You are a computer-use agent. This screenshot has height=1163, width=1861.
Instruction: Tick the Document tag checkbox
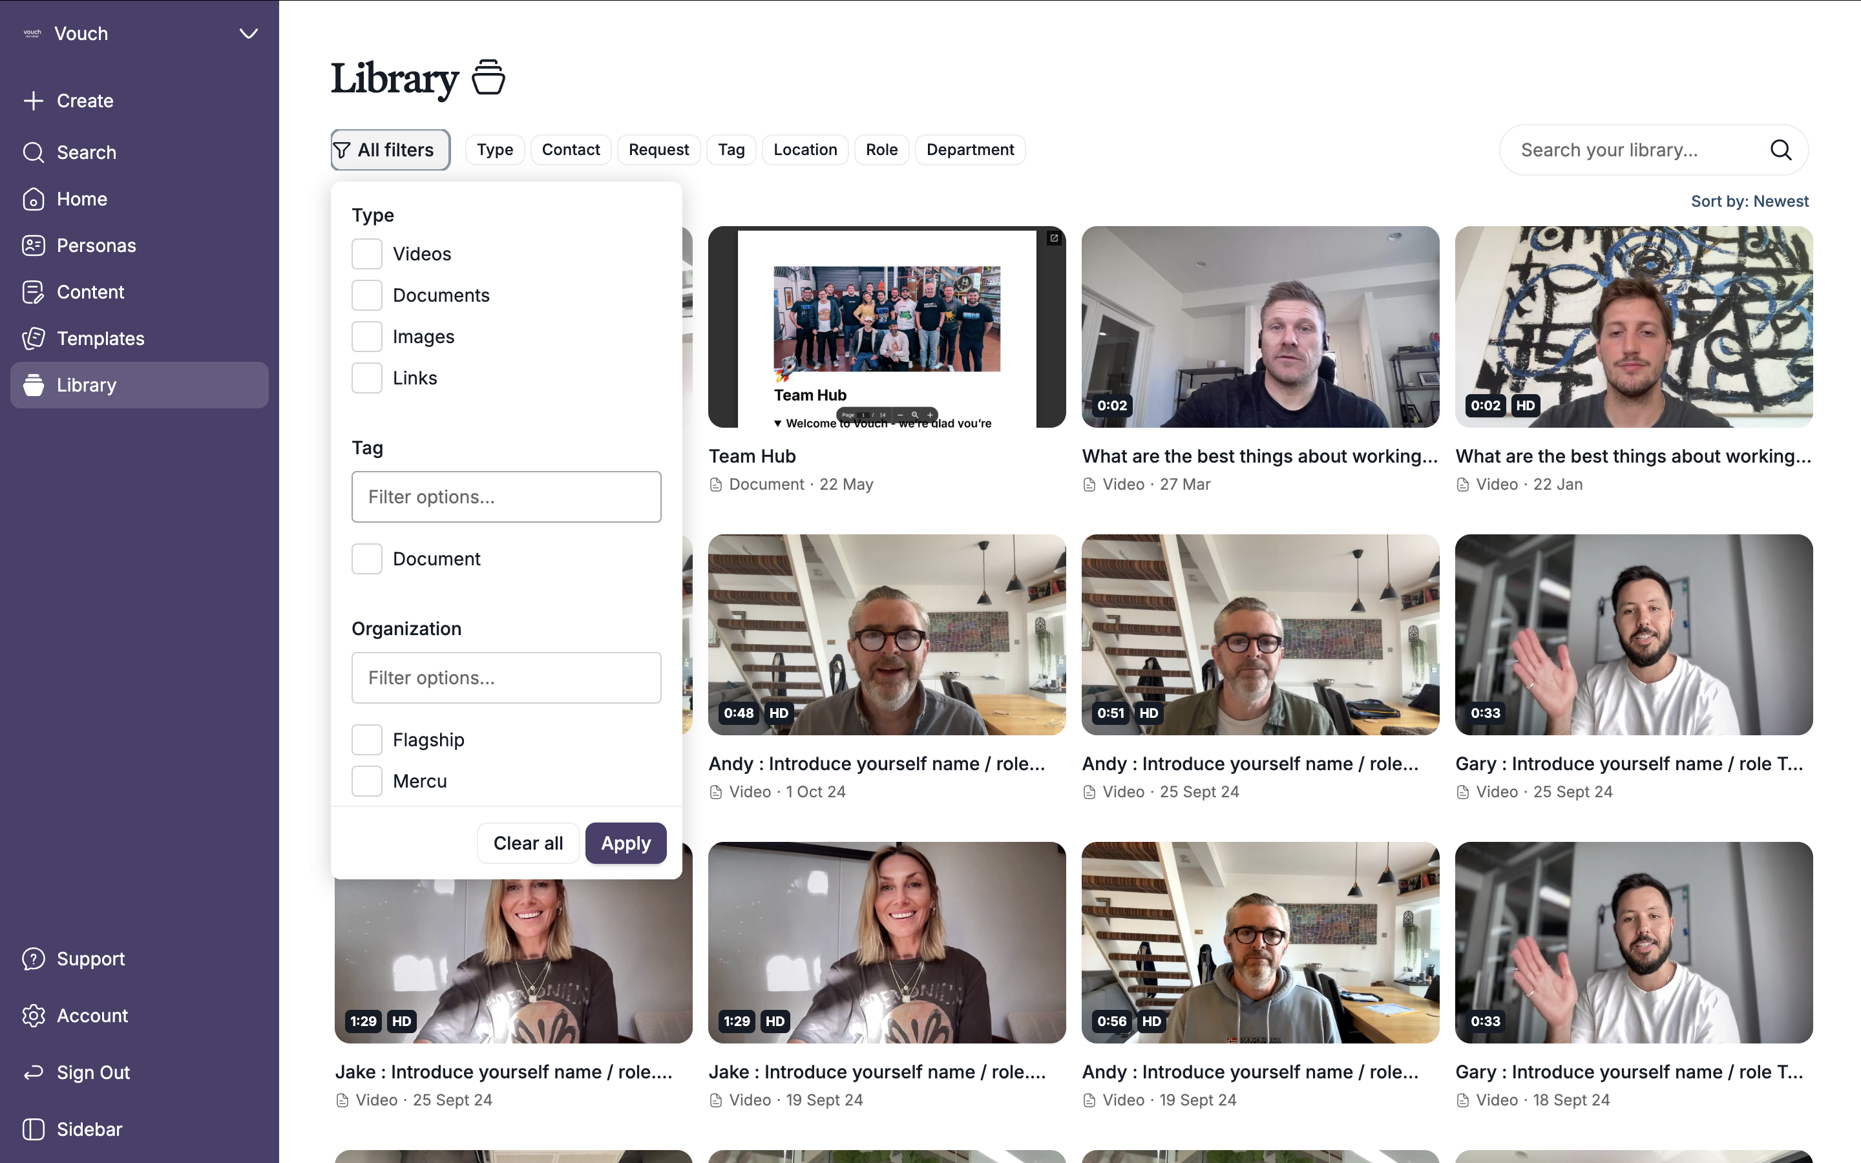tap(367, 559)
